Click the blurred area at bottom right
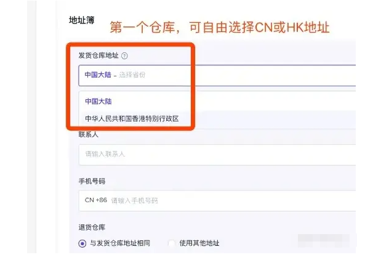 point(322,240)
